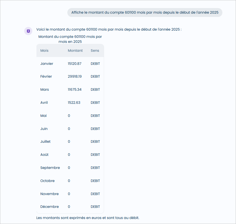Click the amount 15120.87 for Janvier
This screenshot has height=224, width=236.
coord(74,63)
